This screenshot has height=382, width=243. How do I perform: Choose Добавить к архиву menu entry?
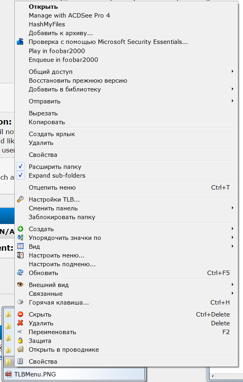(61, 33)
